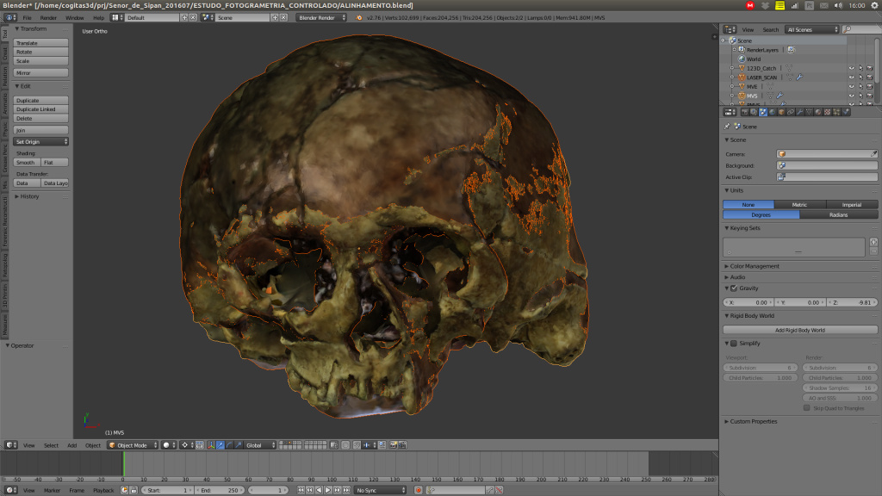Open the Set Origin dropdown
Image resolution: width=882 pixels, height=496 pixels.
(40, 142)
